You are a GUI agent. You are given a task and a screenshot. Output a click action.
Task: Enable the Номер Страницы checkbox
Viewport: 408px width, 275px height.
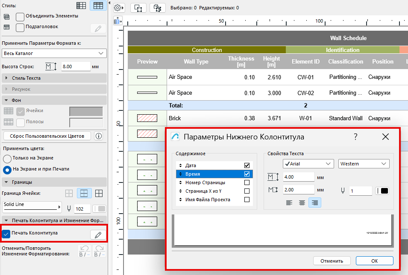[x=247, y=182]
